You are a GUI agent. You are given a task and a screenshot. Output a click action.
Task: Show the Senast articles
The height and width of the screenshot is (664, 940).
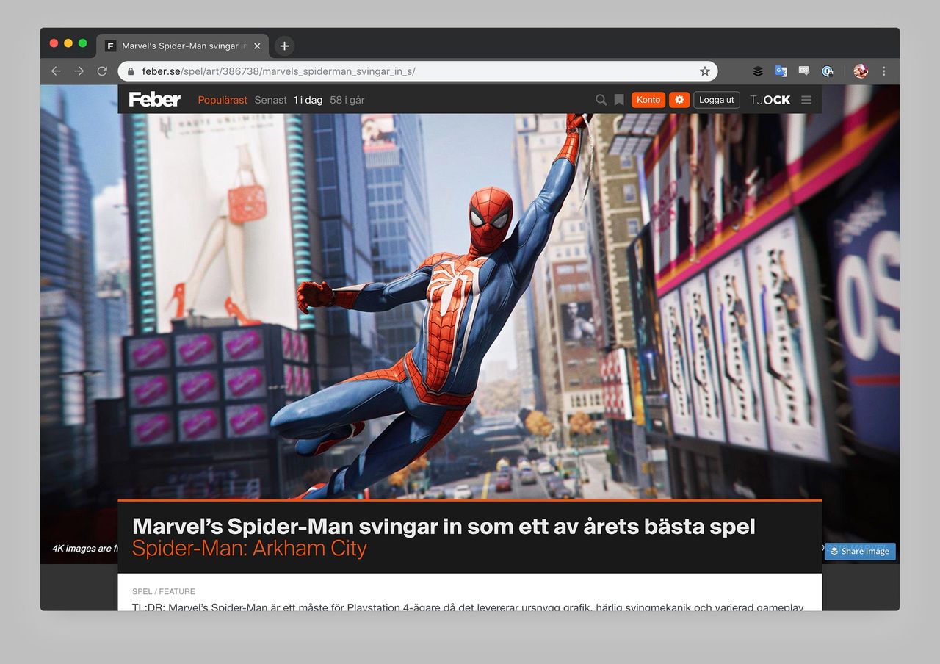270,100
